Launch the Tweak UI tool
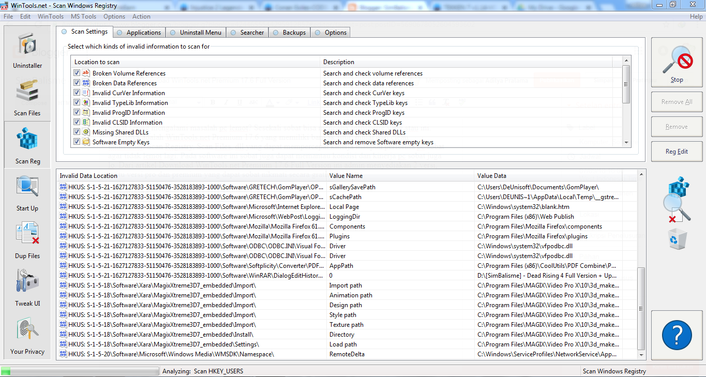This screenshot has width=706, height=377. 27,288
